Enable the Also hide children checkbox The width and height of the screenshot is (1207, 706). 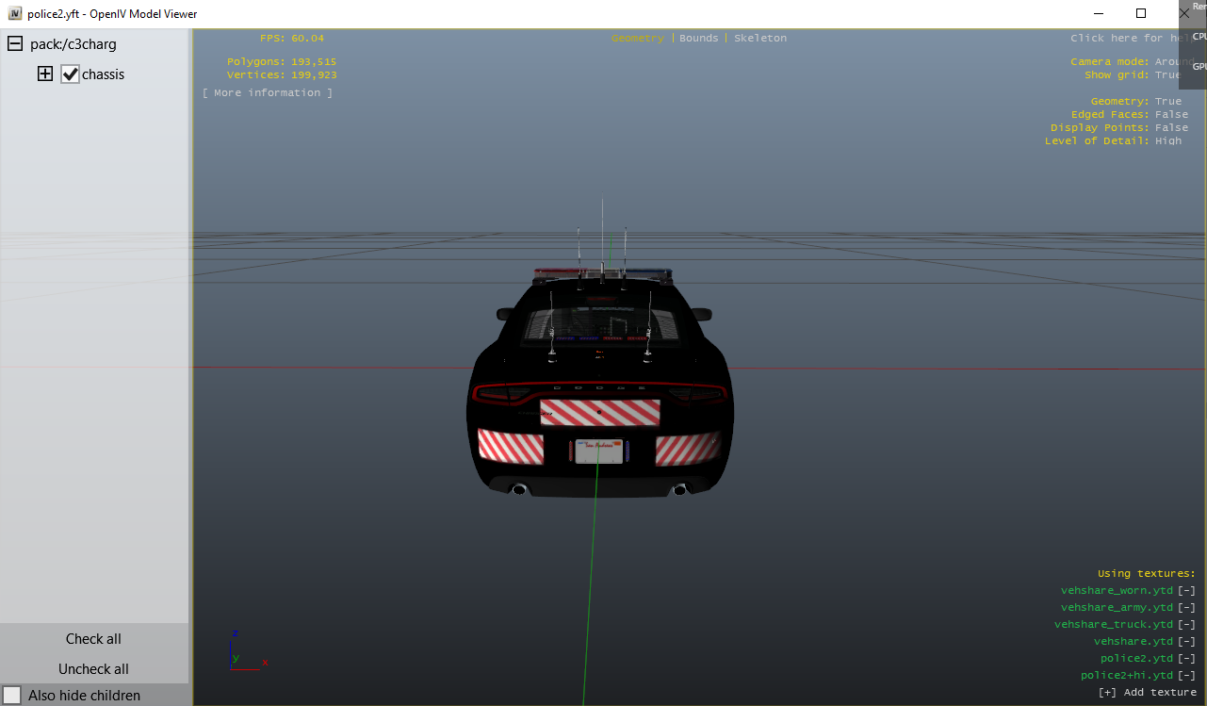click(12, 696)
